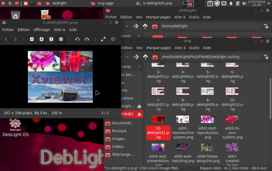Open the Musique folder in sidebar
The width and height of the screenshot is (272, 171).
119,131
